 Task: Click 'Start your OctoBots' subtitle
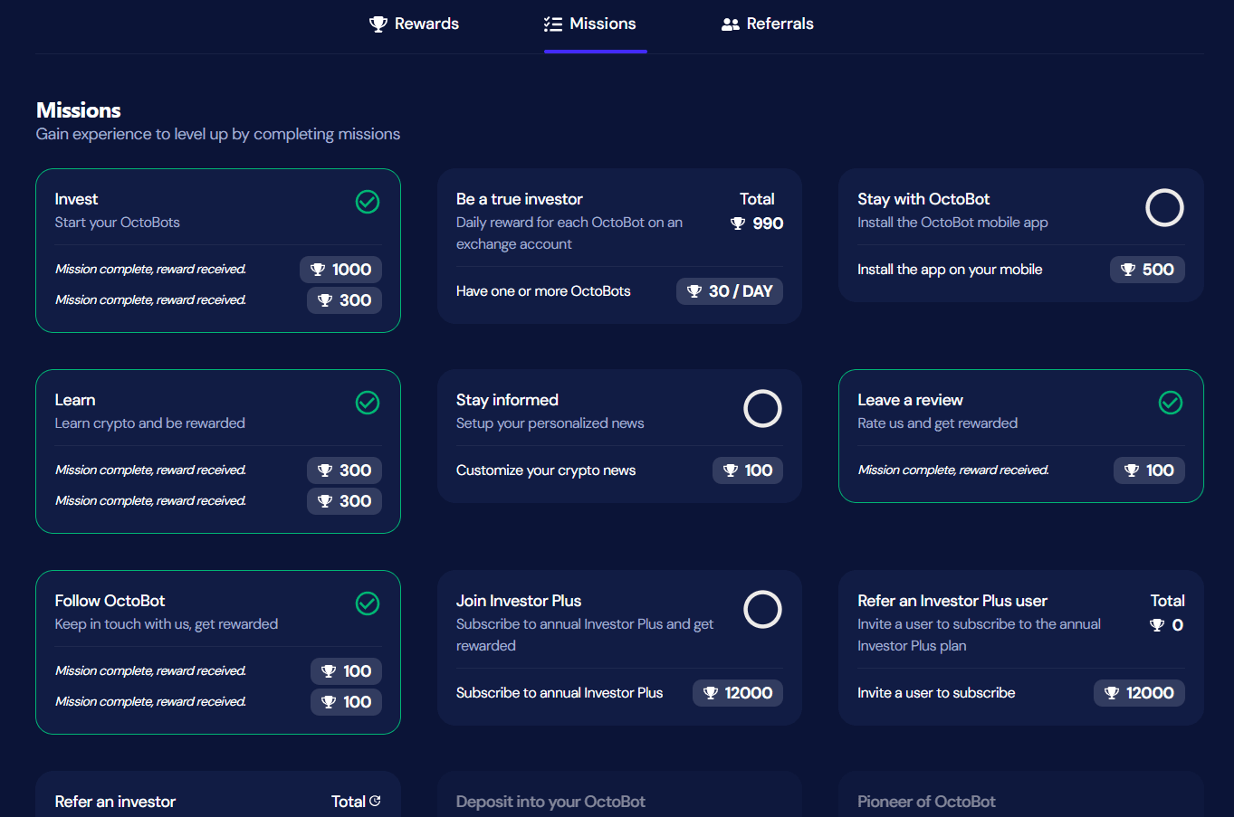(x=117, y=223)
